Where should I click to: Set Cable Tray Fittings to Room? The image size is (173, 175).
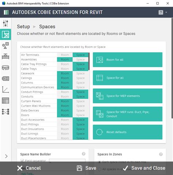(x=65, y=64)
